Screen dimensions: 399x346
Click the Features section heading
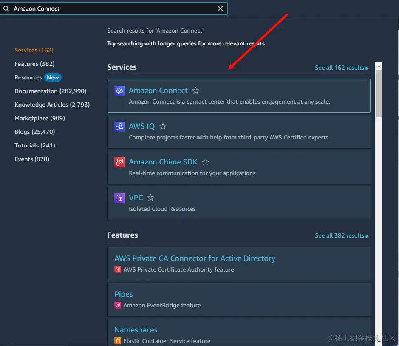pos(122,235)
